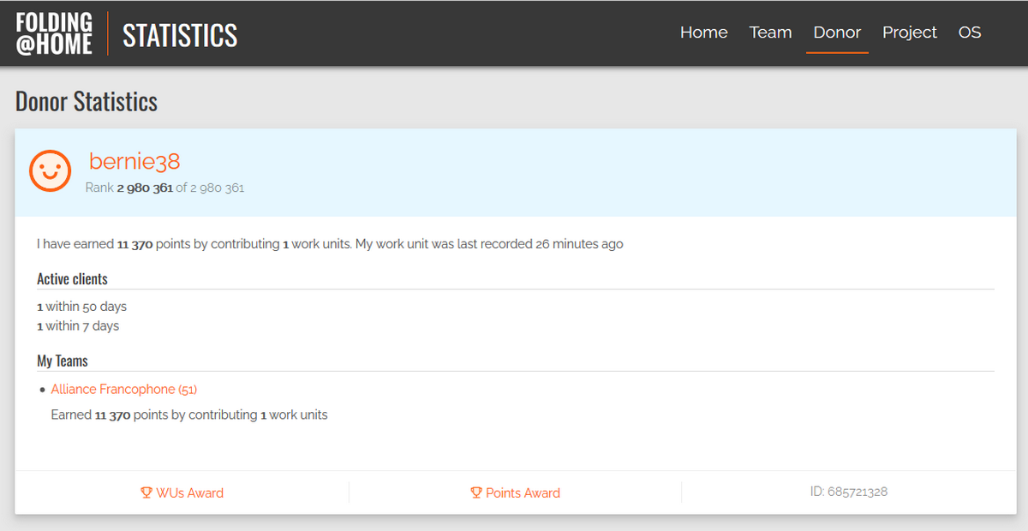The height and width of the screenshot is (531, 1028).
Task: Click the STATISTICS header title
Action: pos(180,35)
